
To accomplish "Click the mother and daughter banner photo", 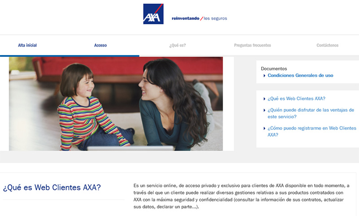I will 116,104.
